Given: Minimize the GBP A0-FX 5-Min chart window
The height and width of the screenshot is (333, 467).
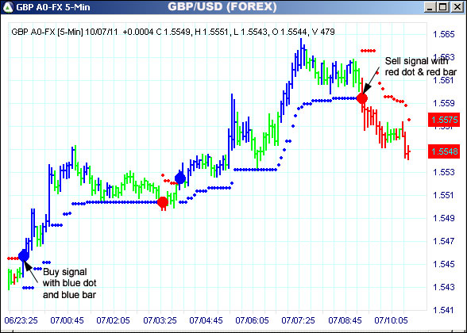Looking at the screenshot, I should click(430, 7).
